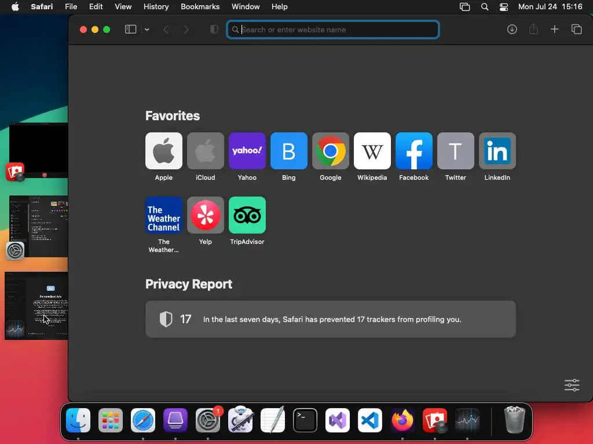This screenshot has height=444, width=593.
Task: Open Launchpad from the Dock
Action: pos(111,420)
